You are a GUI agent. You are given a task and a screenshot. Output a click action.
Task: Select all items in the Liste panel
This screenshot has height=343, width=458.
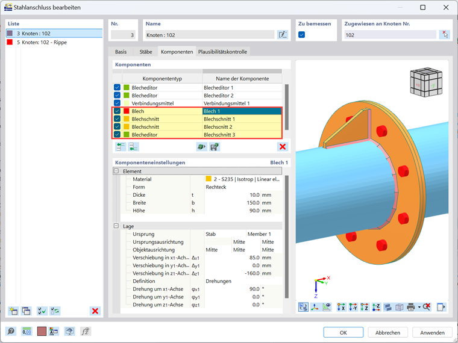42,311
